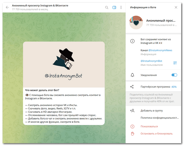Click the 77 759 пользователей в месяц subtitle in header
Viewport: 184px width, 146px height.
[30, 9]
